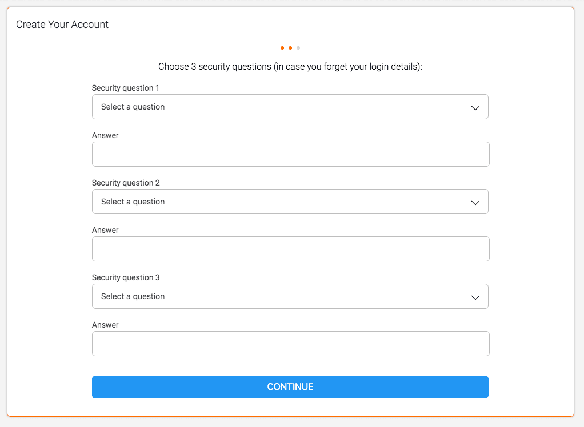Click the Answer label below Security question 3

point(105,325)
